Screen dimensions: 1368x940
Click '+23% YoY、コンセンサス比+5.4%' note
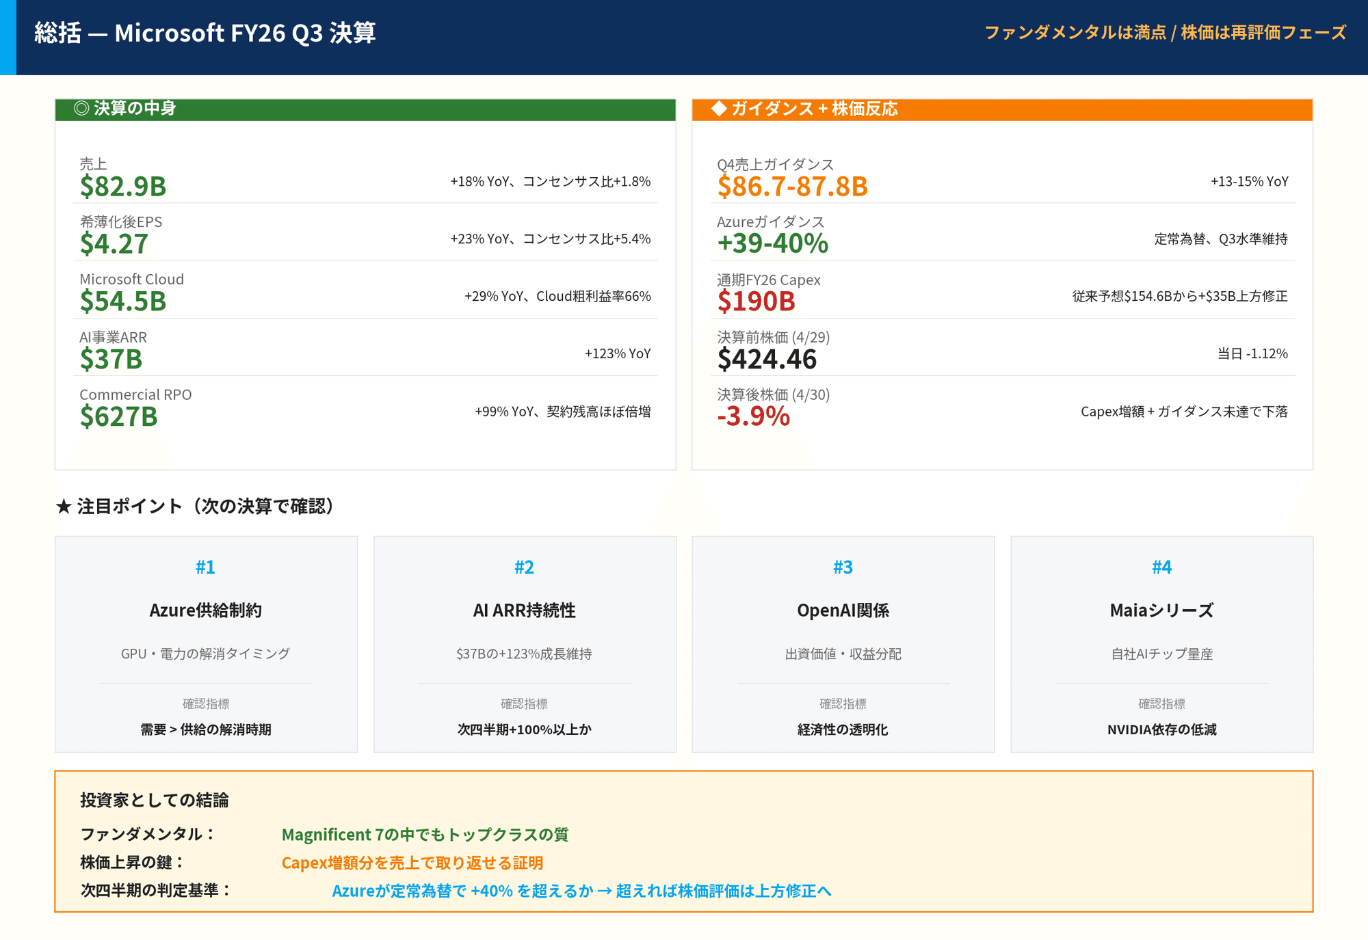pyautogui.click(x=550, y=239)
